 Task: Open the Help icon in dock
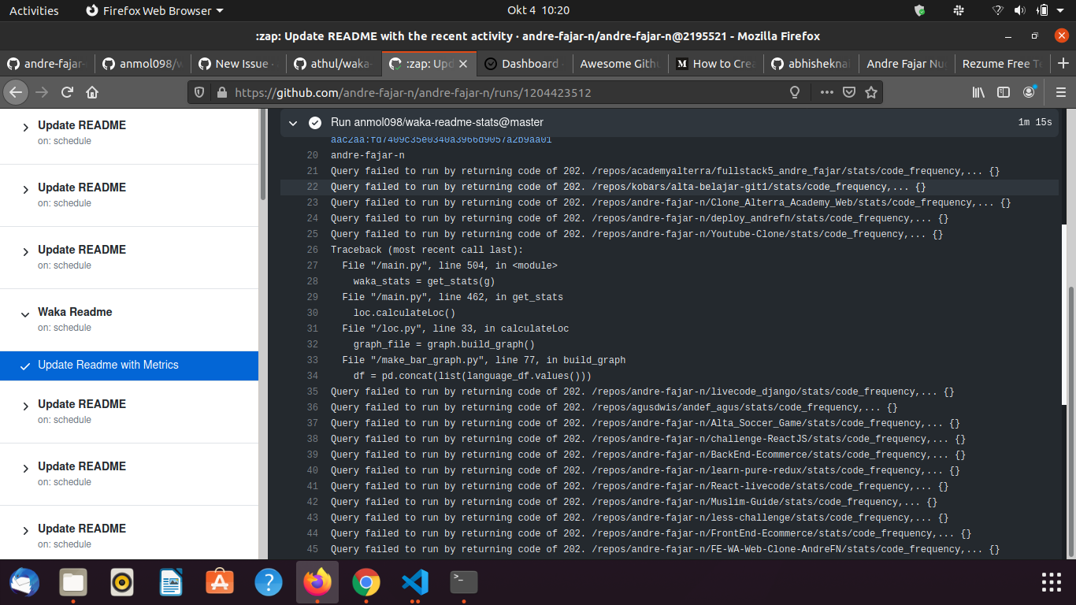(x=269, y=582)
